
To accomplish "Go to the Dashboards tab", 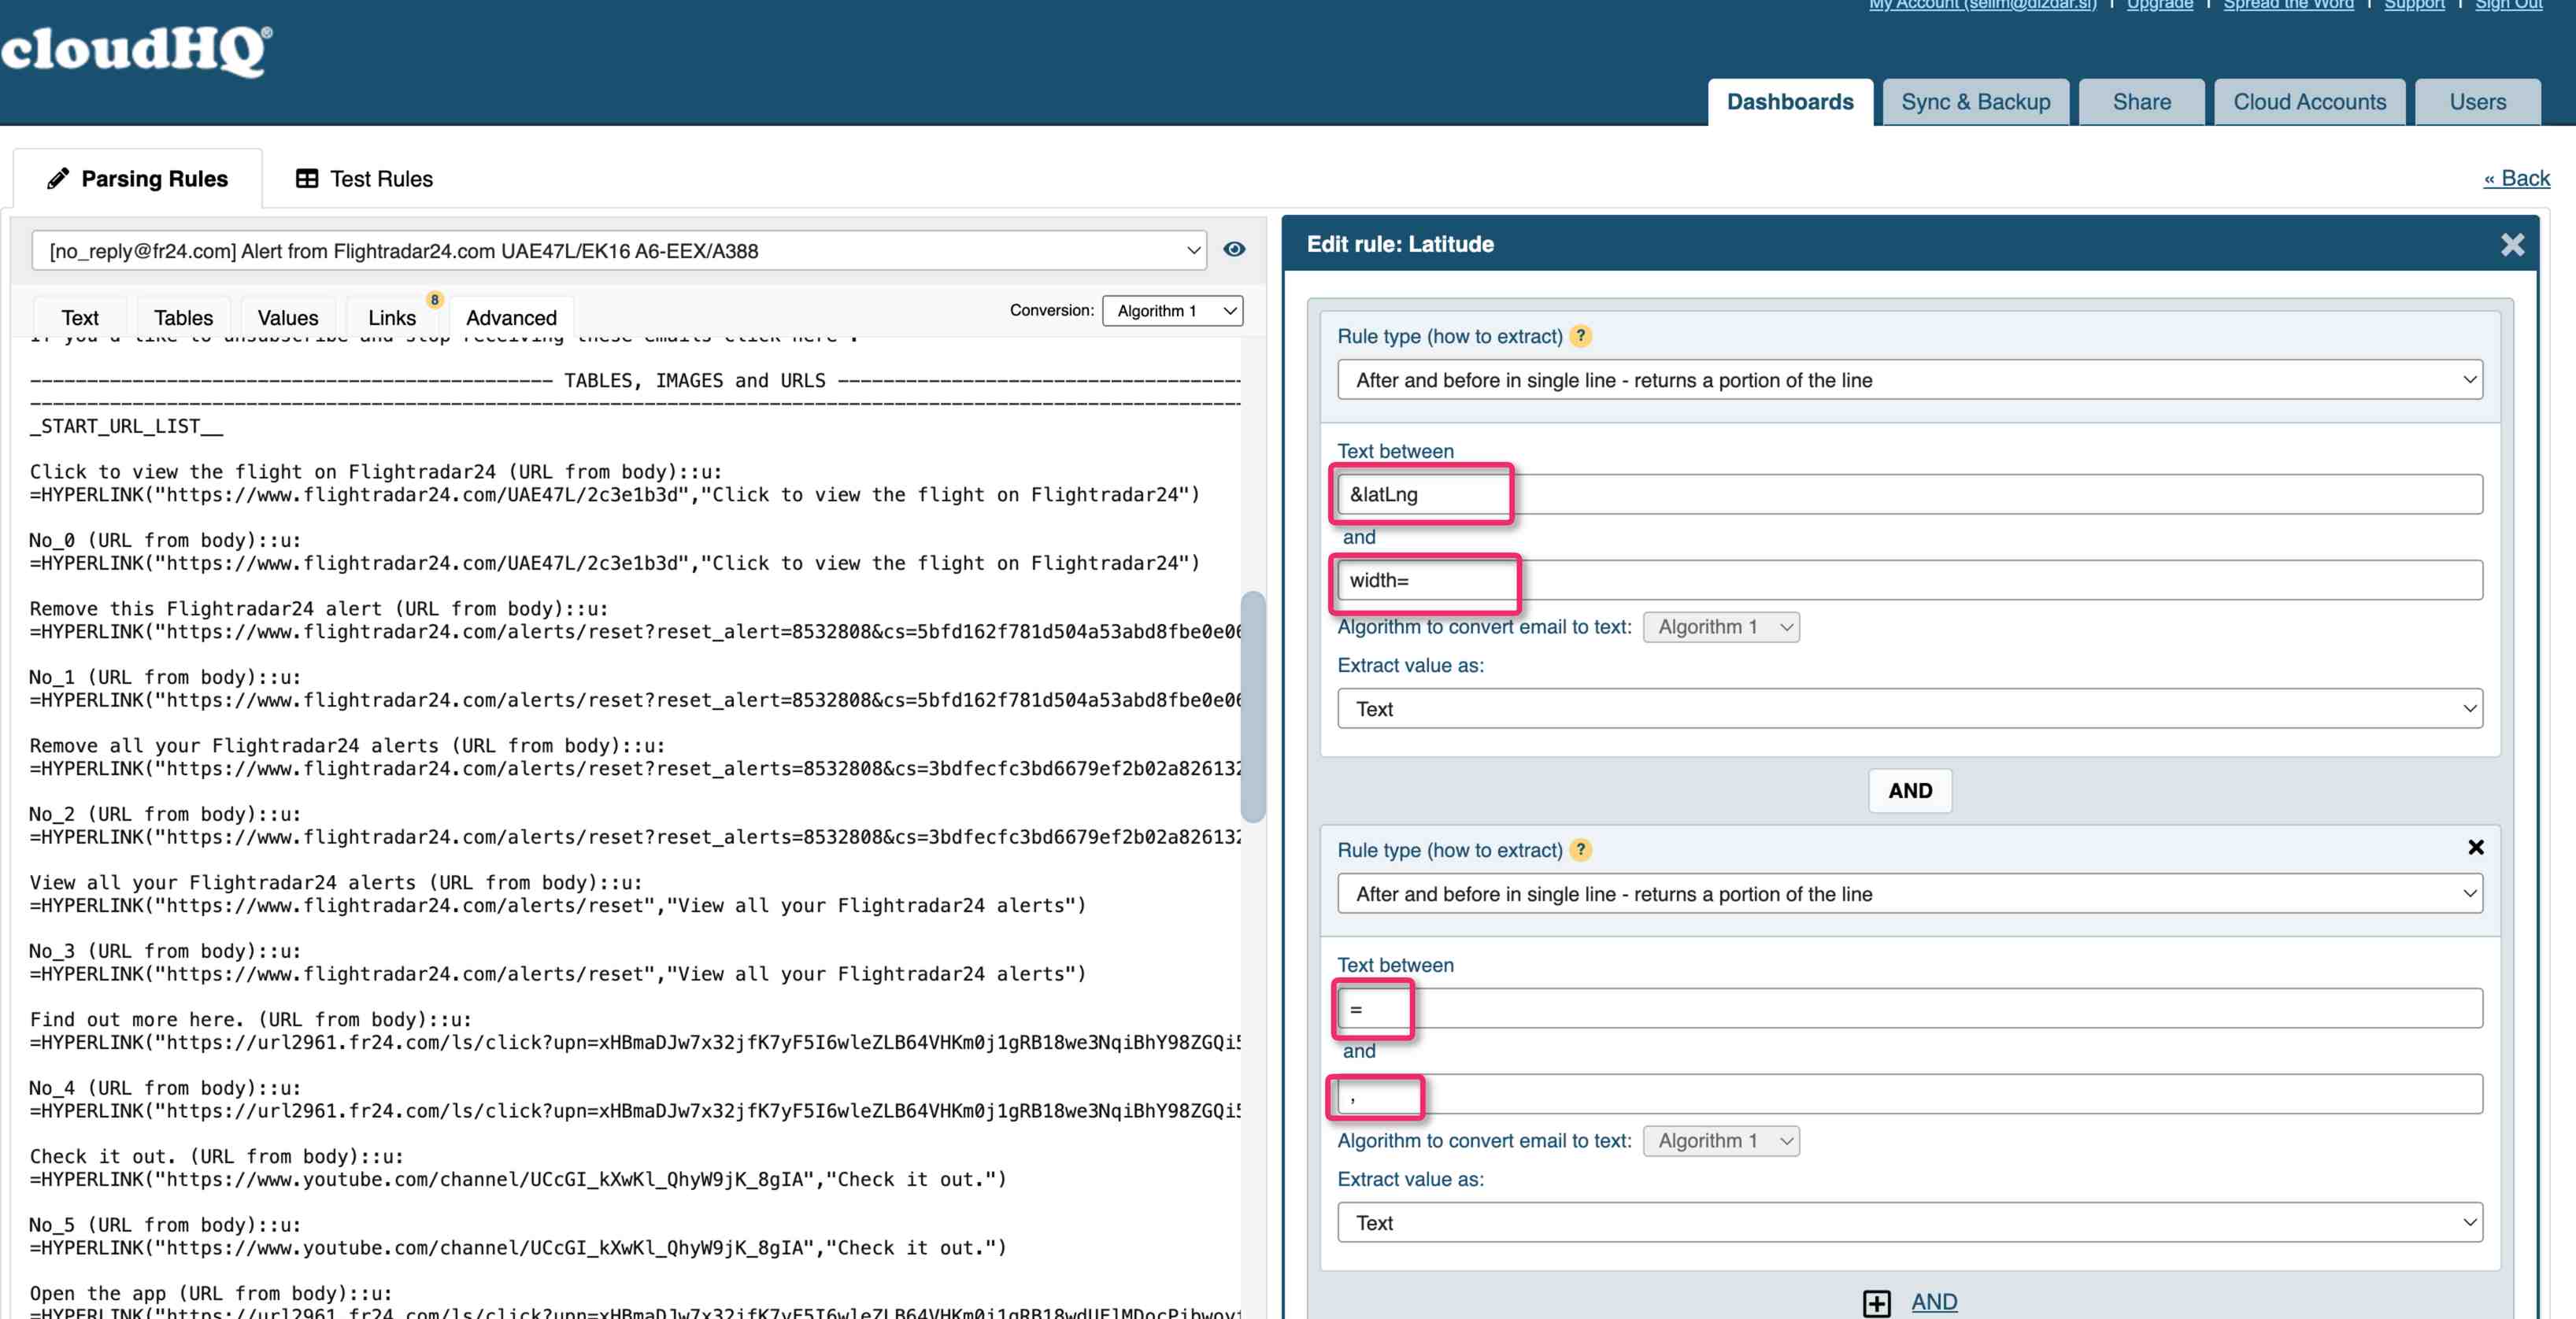I will click(1789, 102).
